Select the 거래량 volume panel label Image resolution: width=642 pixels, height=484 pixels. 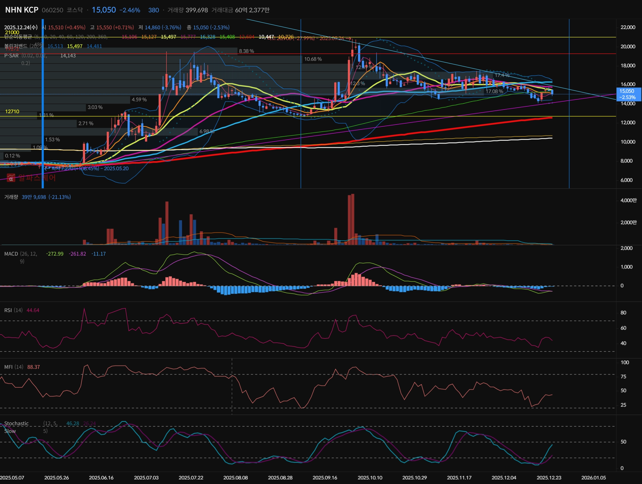coord(11,197)
